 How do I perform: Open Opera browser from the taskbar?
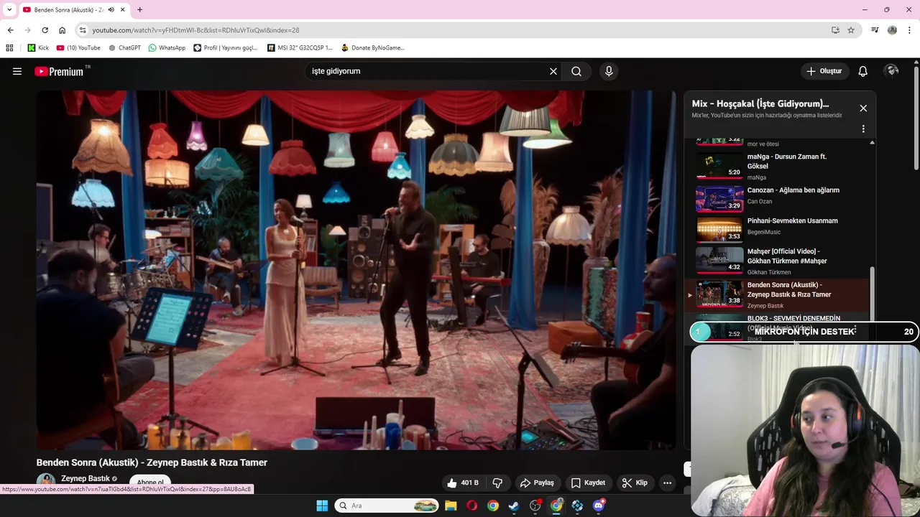(x=471, y=506)
